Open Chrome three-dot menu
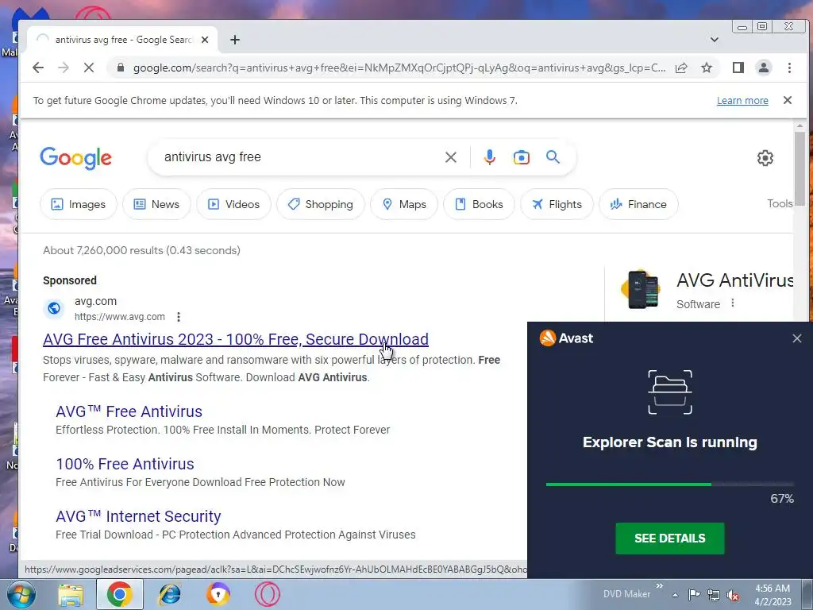Screen dimensions: 813x610 (789, 68)
